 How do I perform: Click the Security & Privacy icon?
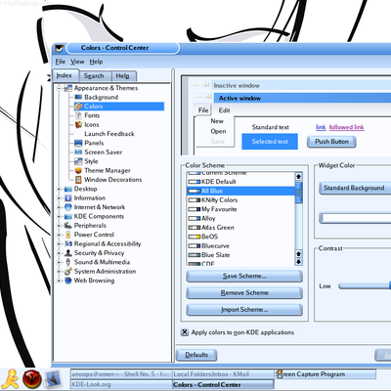(x=67, y=253)
